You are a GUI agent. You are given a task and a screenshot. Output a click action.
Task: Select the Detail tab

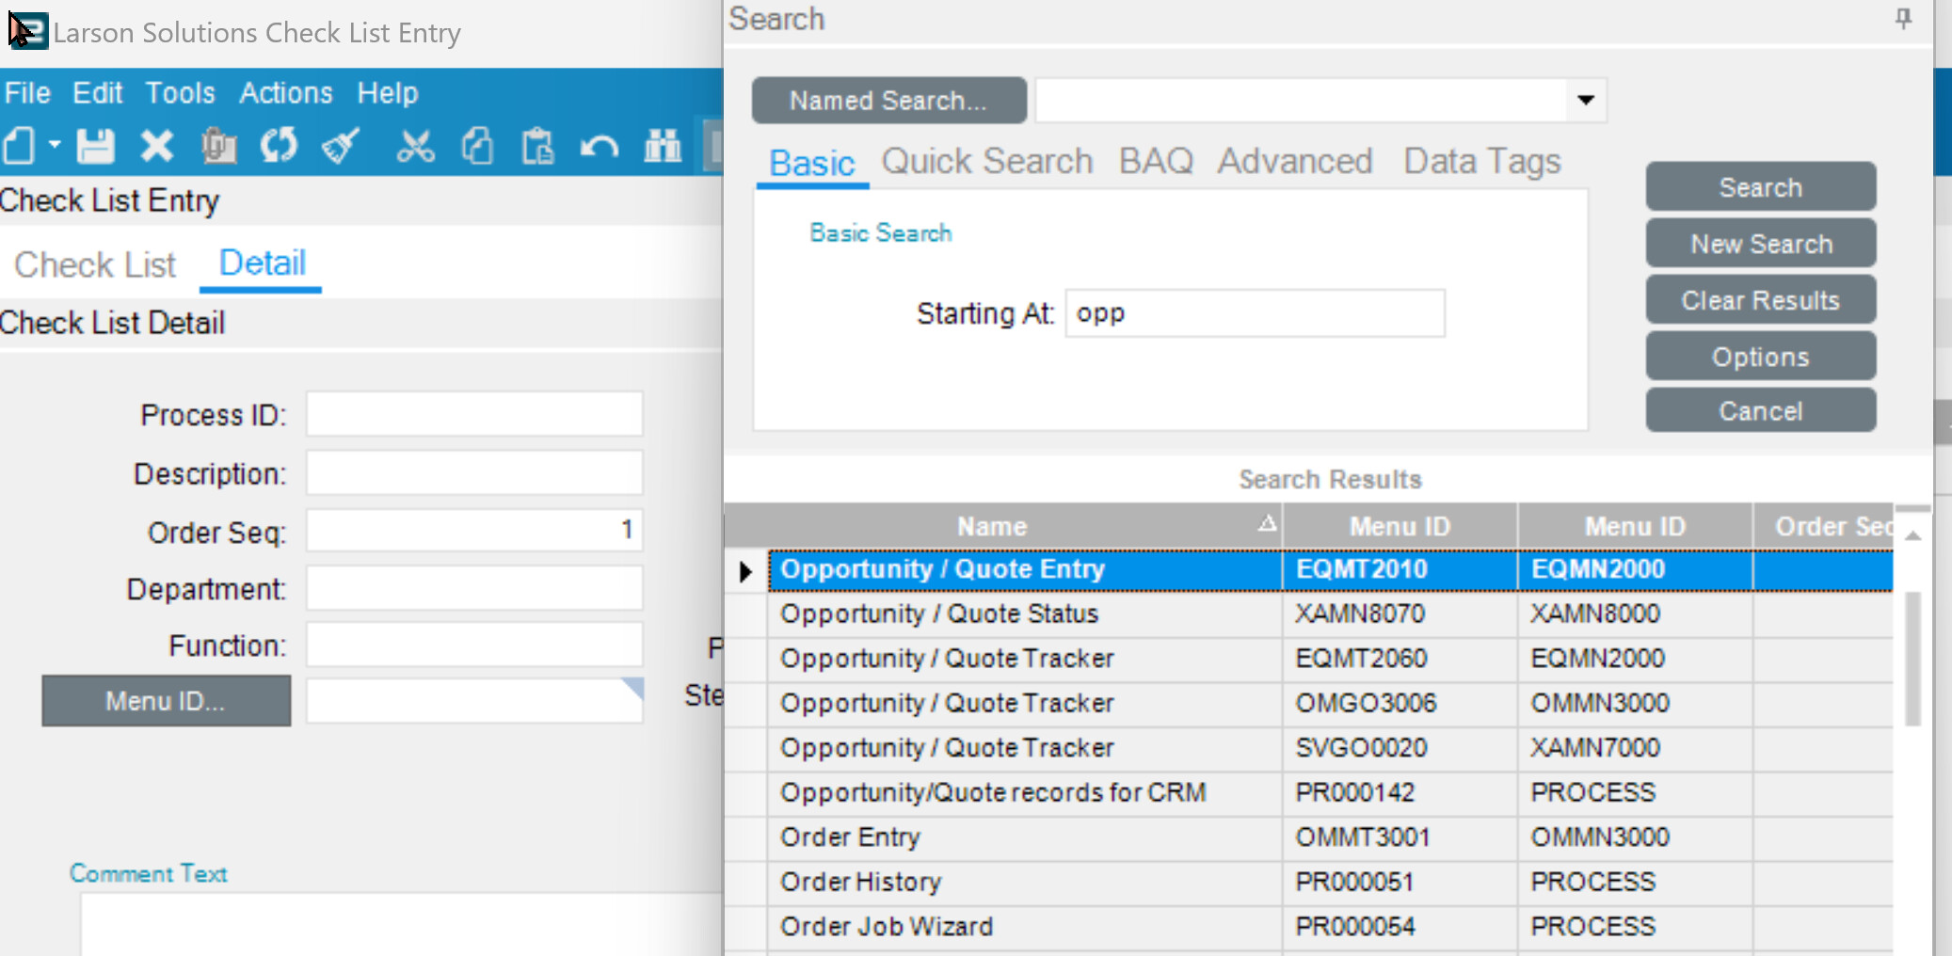tap(262, 263)
